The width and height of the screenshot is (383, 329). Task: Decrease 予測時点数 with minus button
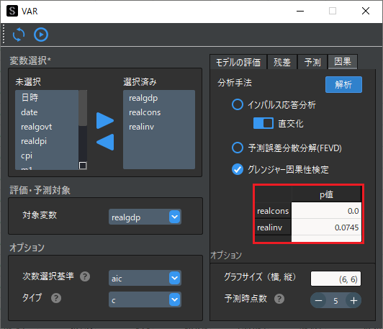pyautogui.click(x=318, y=300)
